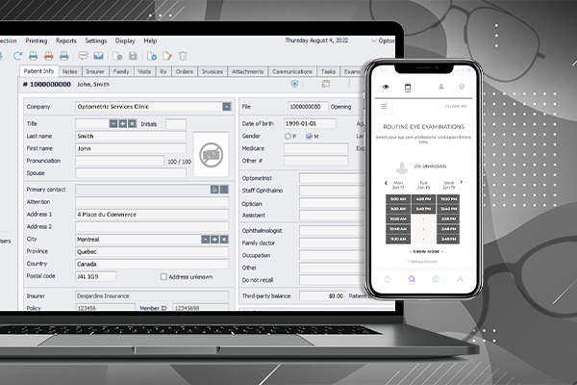
Task: Click the Postal code field
Action: point(95,276)
